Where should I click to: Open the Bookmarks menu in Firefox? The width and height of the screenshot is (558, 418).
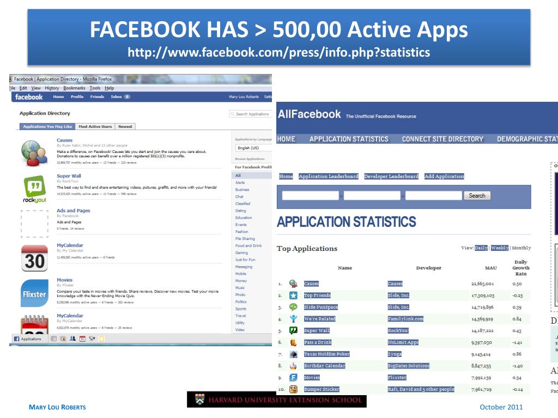tap(74, 88)
